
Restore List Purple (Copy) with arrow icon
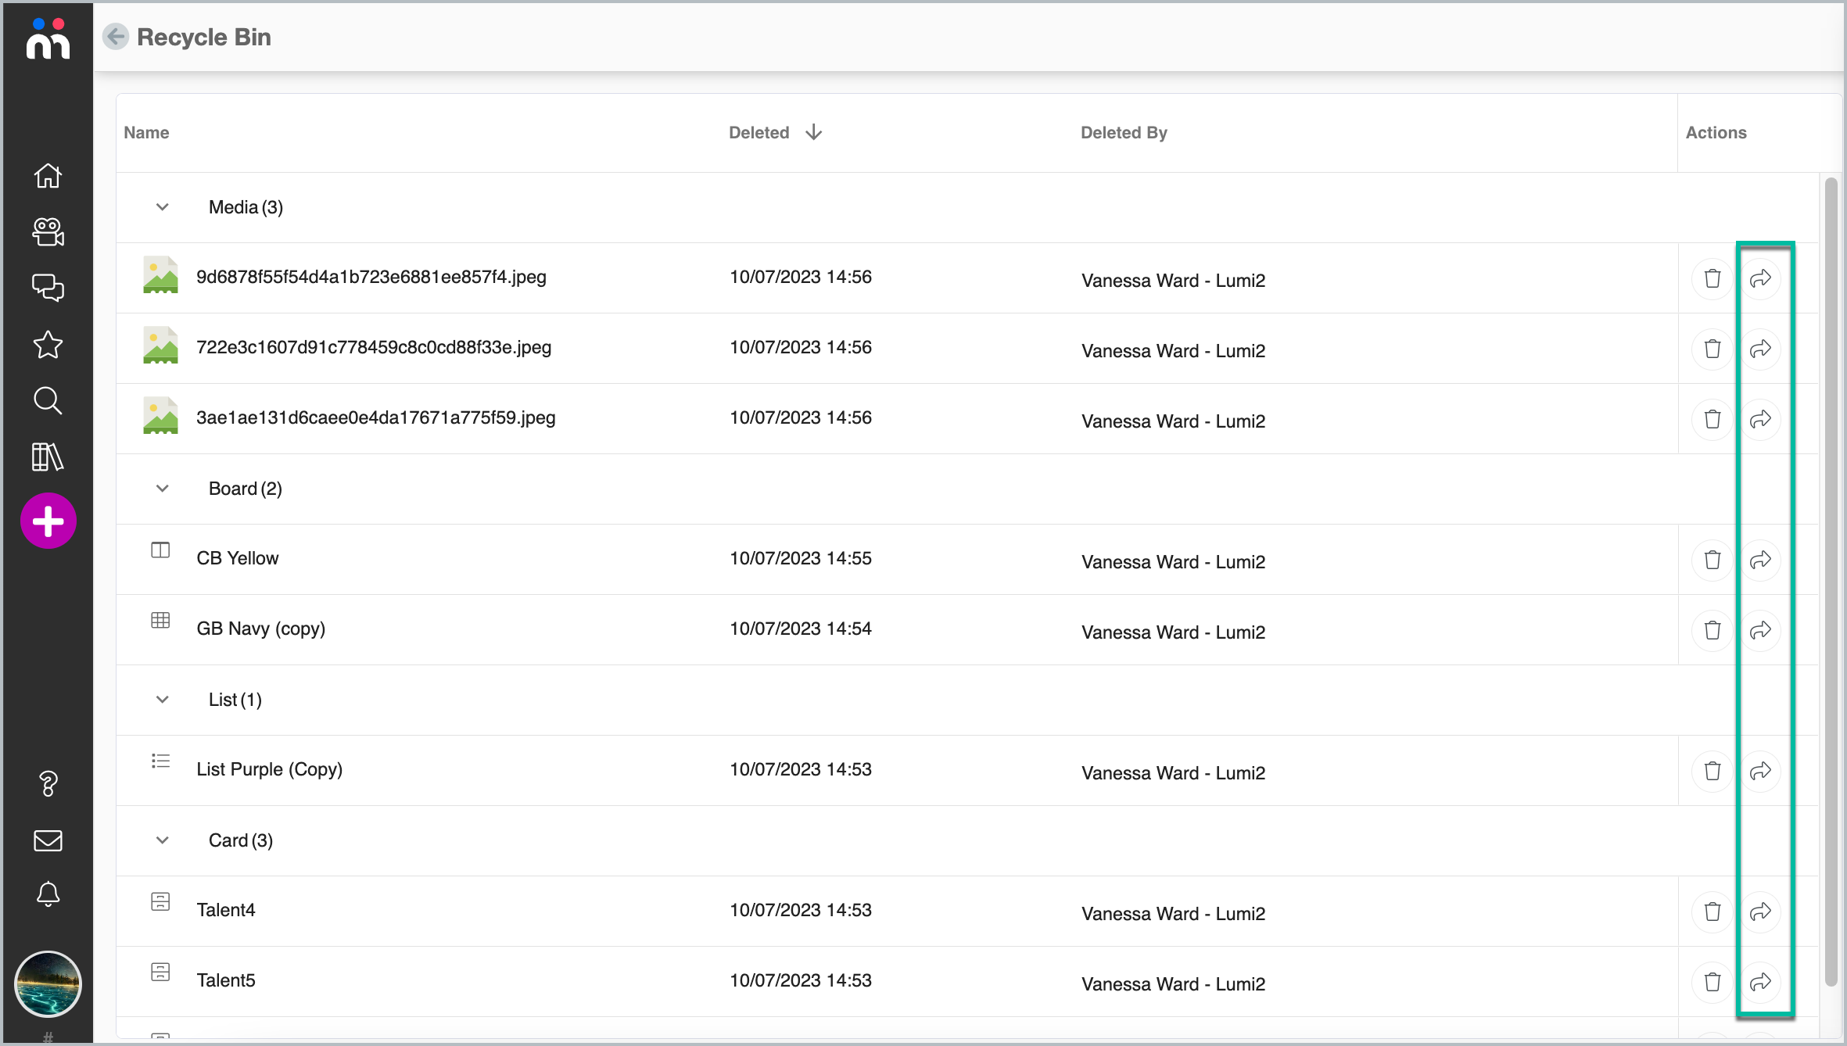[1760, 772]
